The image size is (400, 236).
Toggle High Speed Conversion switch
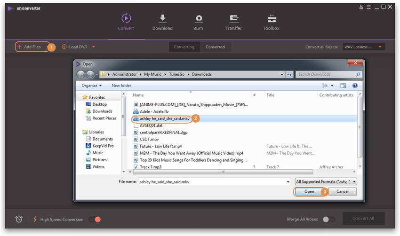click(95, 219)
